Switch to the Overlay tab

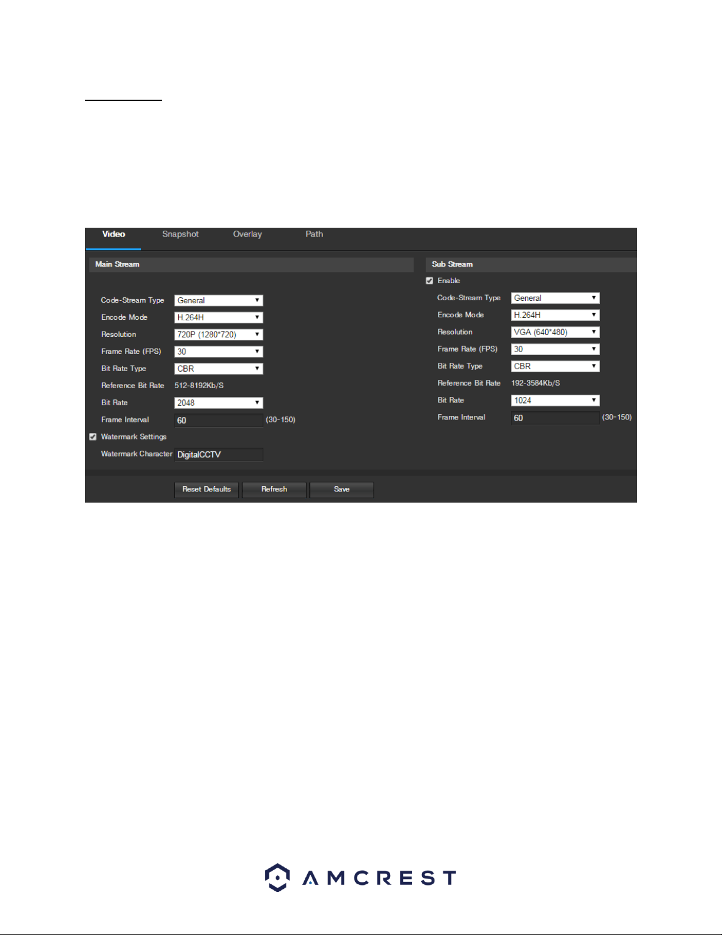pos(248,234)
